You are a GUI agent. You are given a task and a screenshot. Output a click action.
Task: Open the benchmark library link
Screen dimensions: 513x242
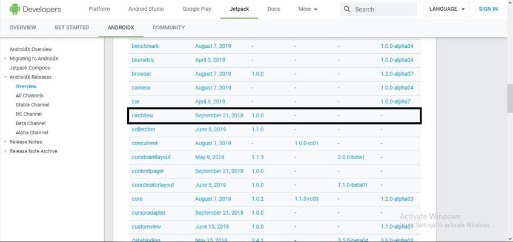(145, 46)
